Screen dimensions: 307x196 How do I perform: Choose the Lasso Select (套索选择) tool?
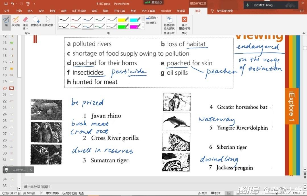(x=36, y=22)
